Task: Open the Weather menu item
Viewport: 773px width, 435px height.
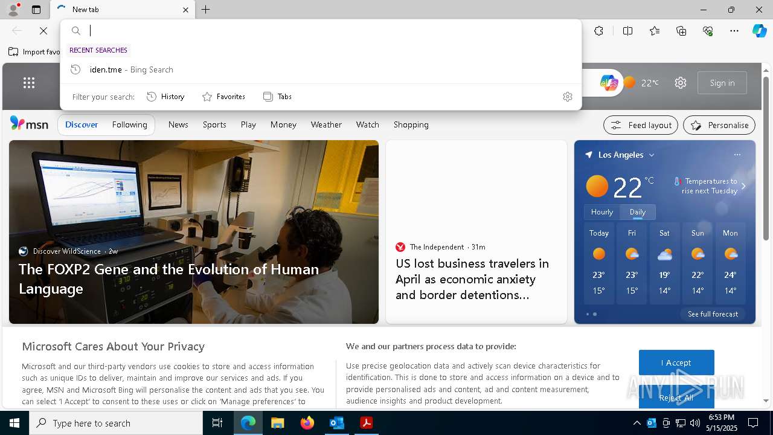Action: click(326, 124)
